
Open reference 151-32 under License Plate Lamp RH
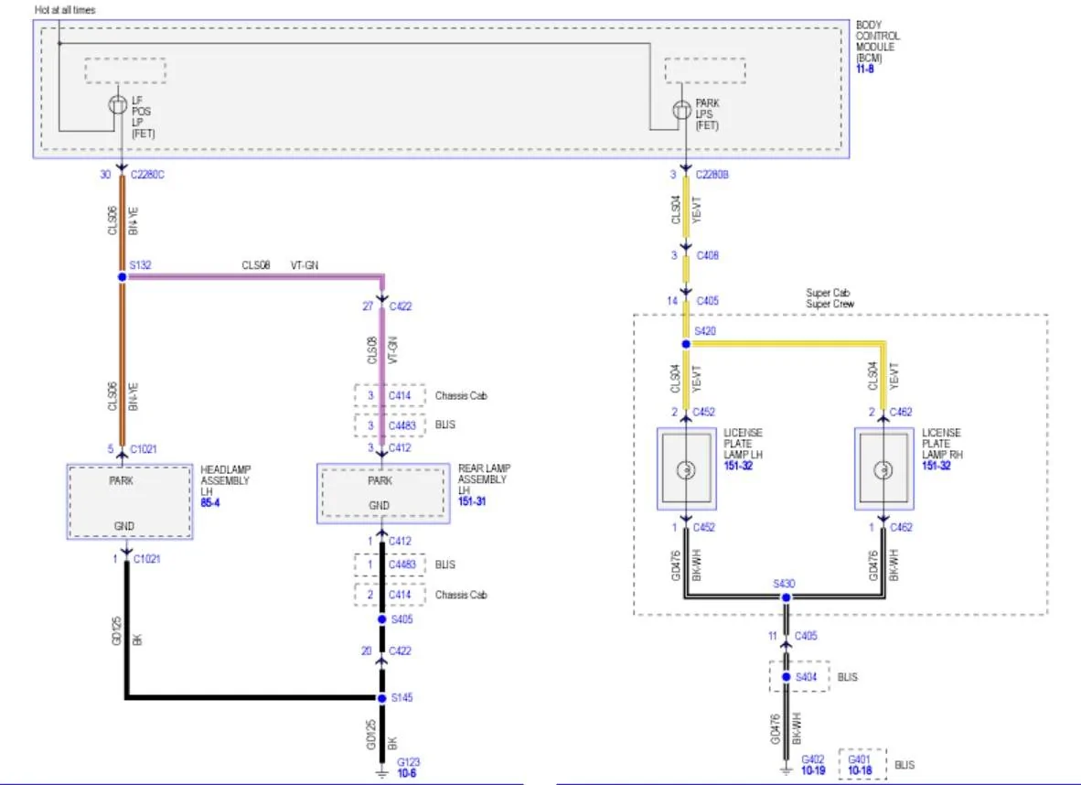click(x=937, y=466)
